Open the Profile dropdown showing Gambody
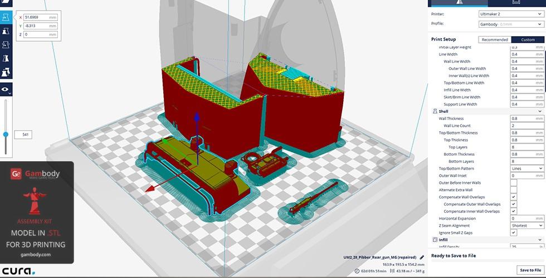 click(510, 24)
